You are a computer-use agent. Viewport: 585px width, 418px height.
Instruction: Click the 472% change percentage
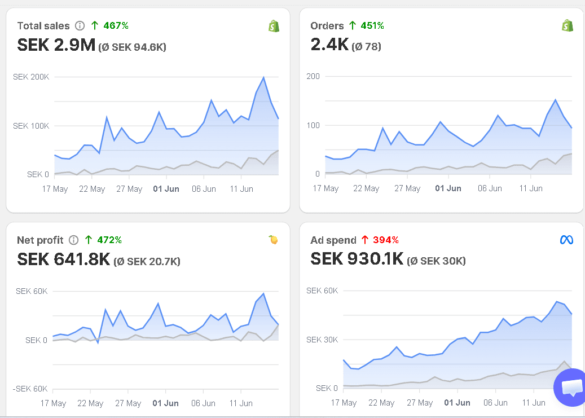(109, 240)
